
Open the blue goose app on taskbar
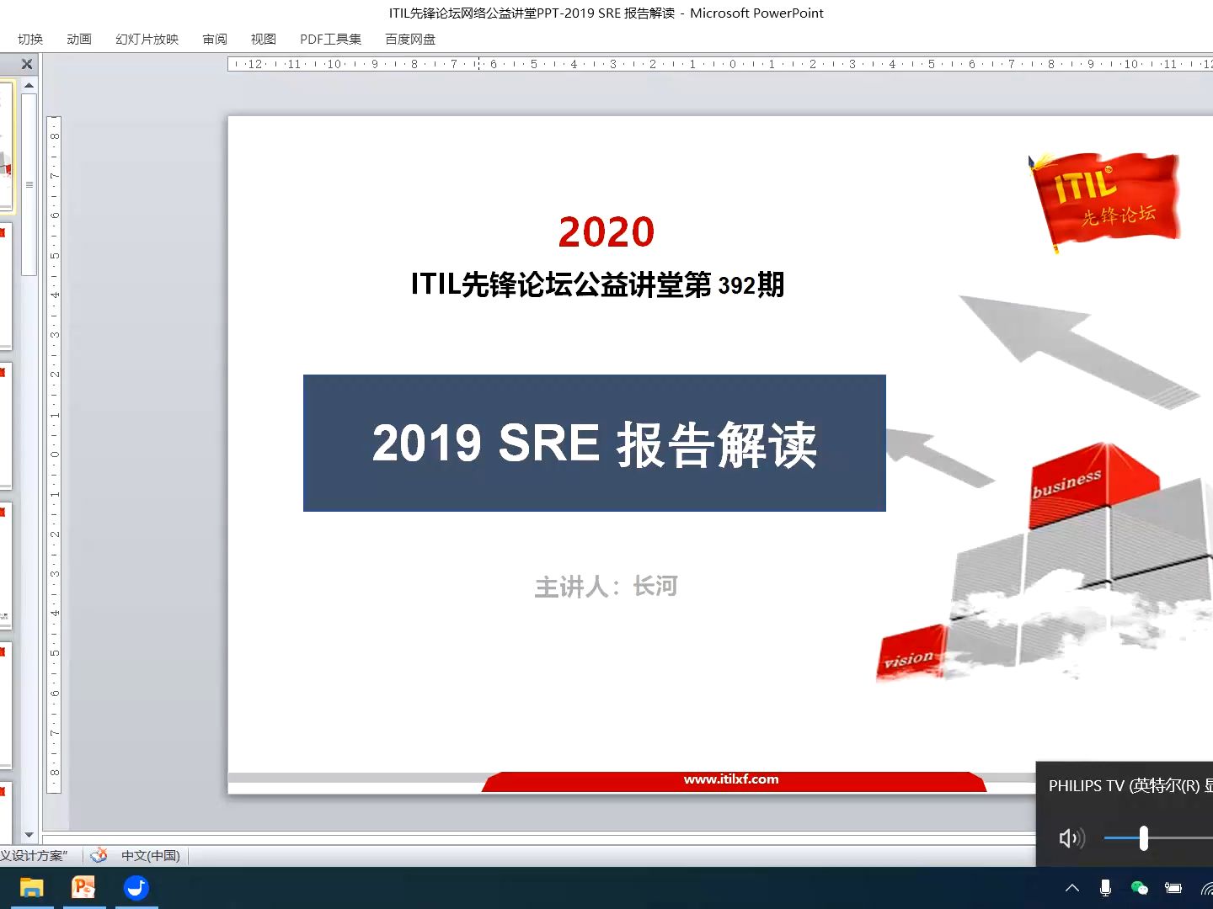[136, 887]
